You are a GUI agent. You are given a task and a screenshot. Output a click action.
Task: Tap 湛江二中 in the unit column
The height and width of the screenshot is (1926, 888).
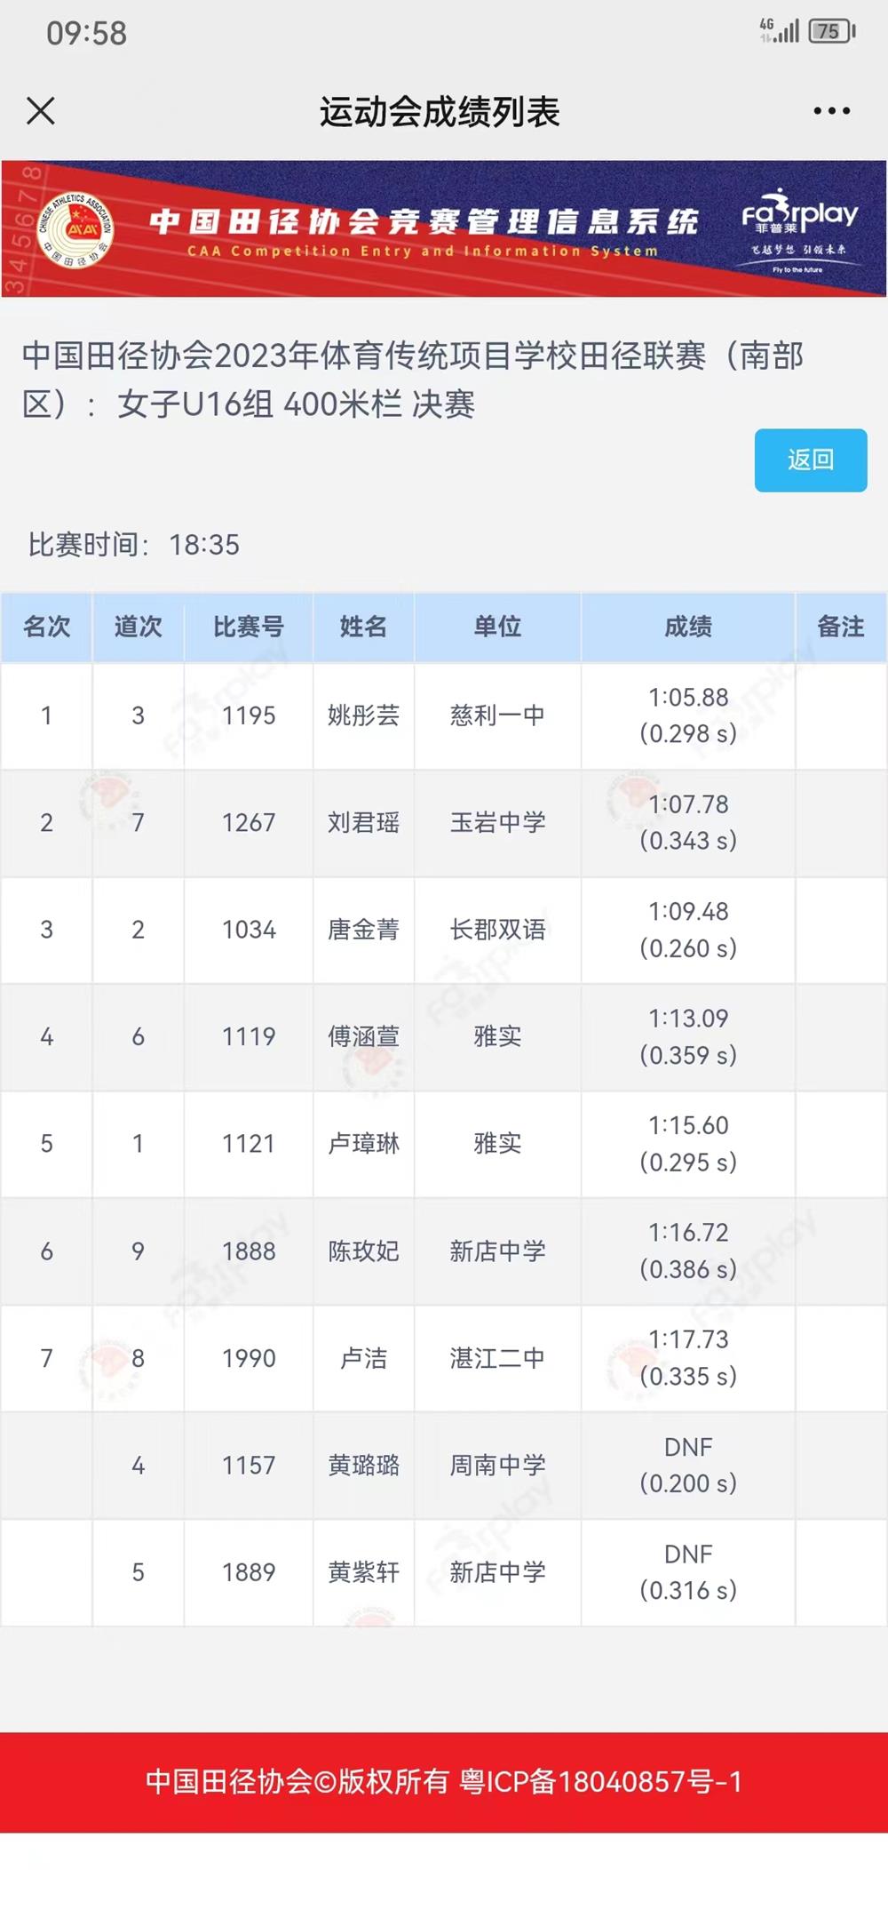497,1358
